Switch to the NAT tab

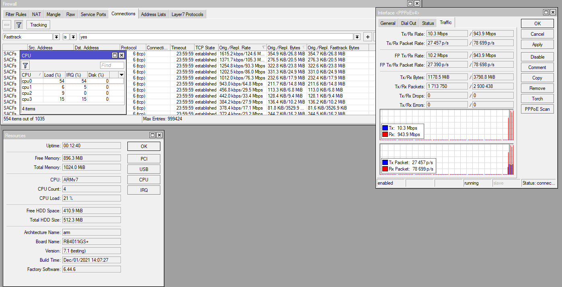pos(37,14)
